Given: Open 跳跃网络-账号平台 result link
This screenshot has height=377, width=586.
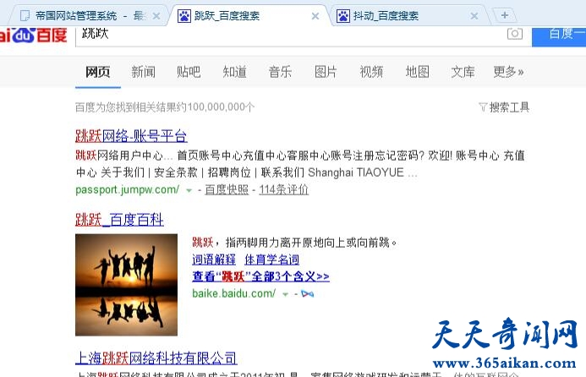Looking at the screenshot, I should (131, 136).
